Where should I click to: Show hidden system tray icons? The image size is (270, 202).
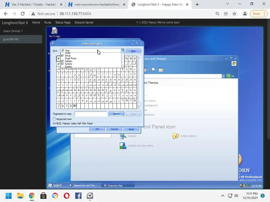pyautogui.click(x=223, y=196)
